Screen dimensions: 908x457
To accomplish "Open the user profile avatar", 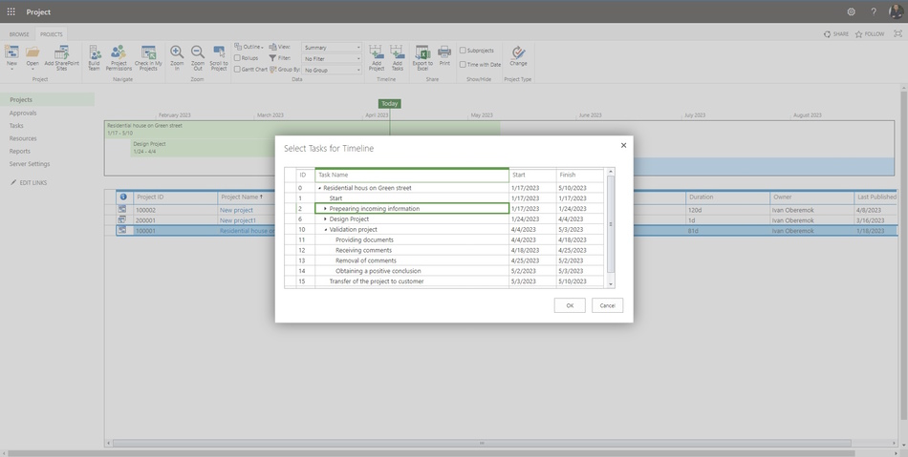I will point(896,11).
